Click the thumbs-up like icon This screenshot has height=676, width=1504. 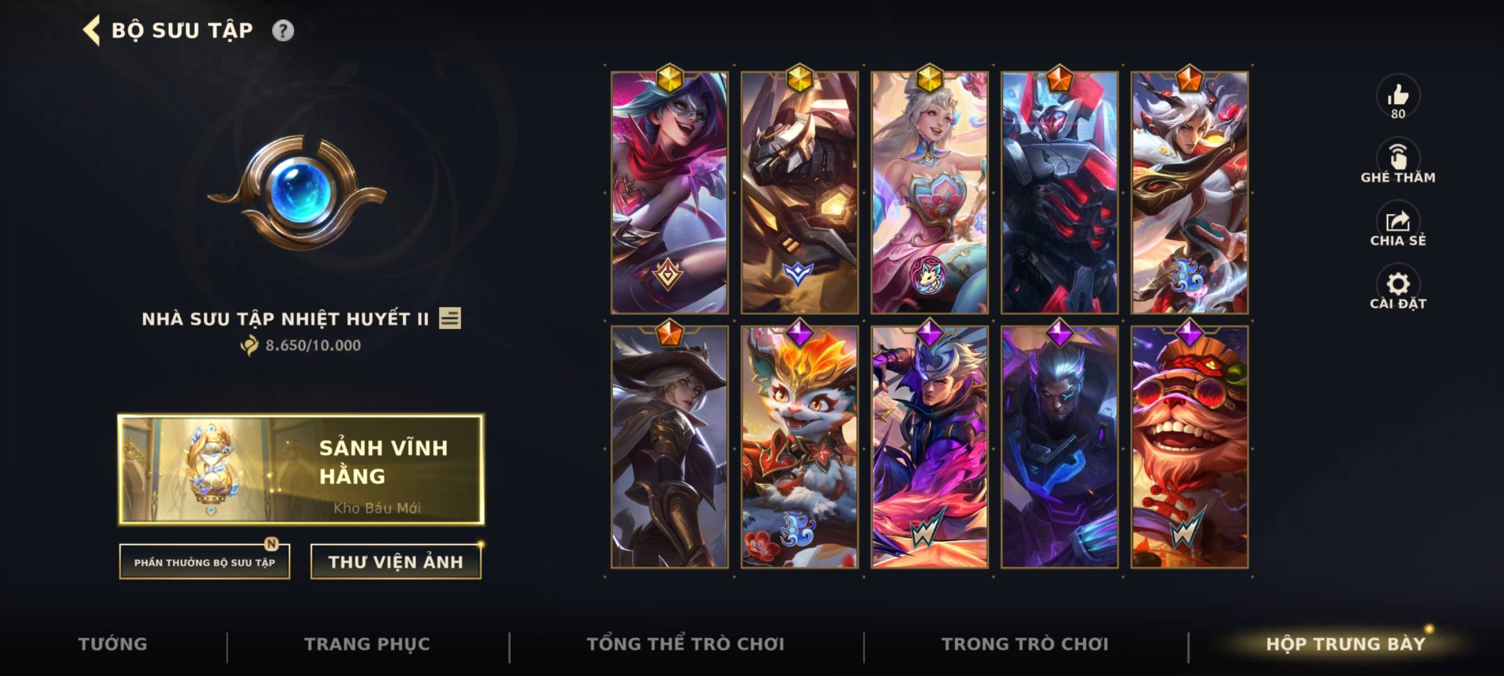[1397, 95]
